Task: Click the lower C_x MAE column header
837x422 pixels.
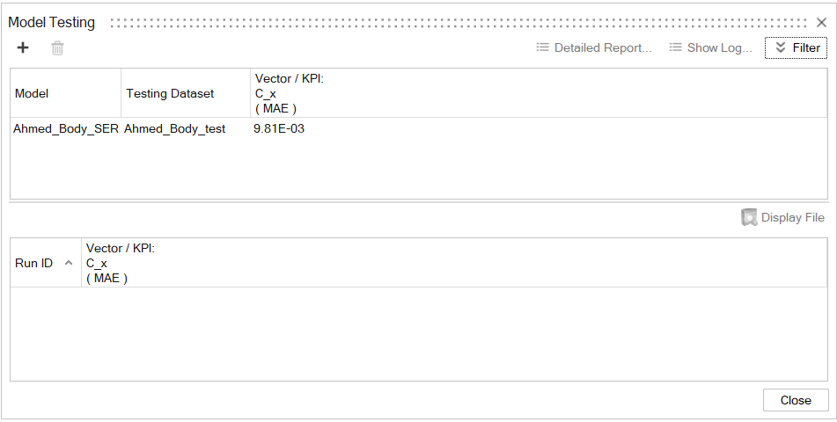Action: pos(119,263)
